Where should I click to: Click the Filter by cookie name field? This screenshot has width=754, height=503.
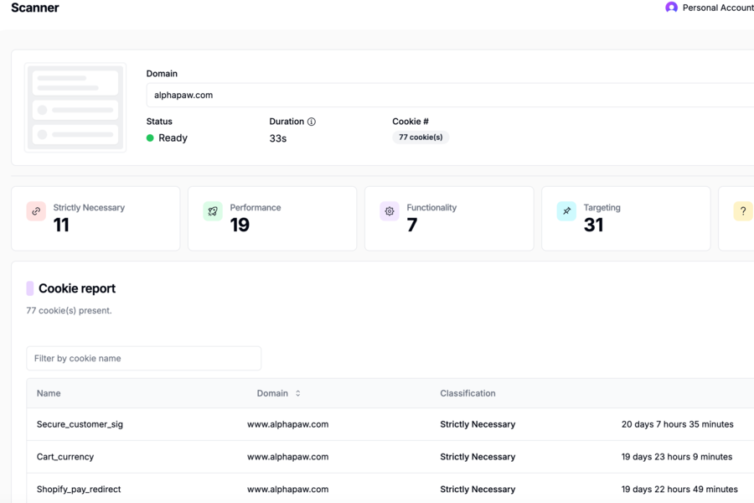(x=144, y=358)
